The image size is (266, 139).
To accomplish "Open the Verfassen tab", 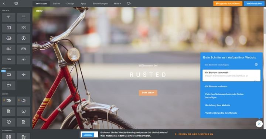I will click(x=41, y=4).
